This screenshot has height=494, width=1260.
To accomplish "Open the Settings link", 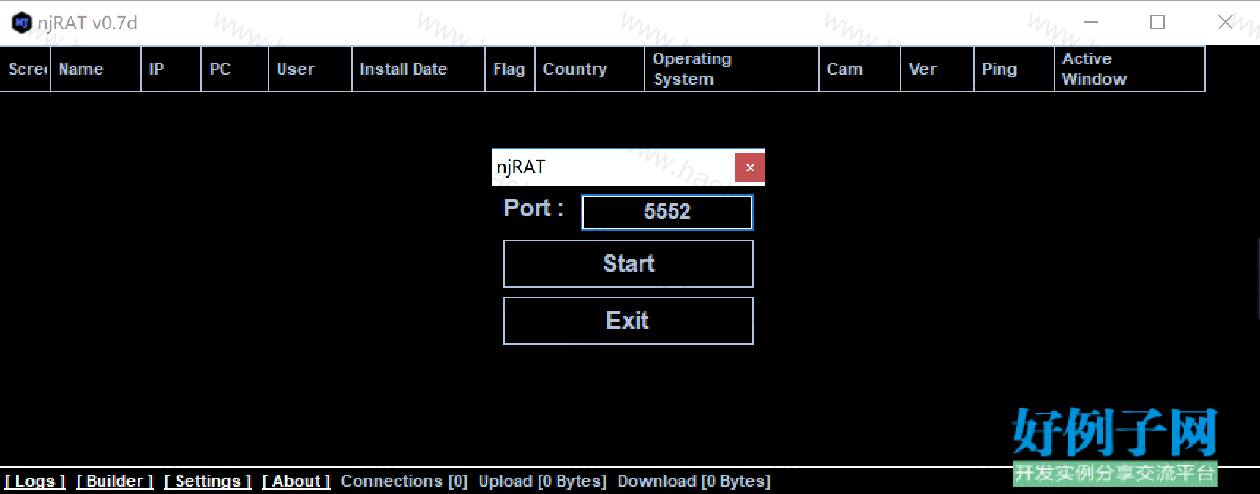I will (208, 482).
